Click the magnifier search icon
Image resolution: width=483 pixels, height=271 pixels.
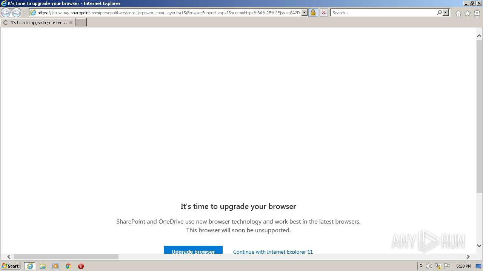[439, 13]
